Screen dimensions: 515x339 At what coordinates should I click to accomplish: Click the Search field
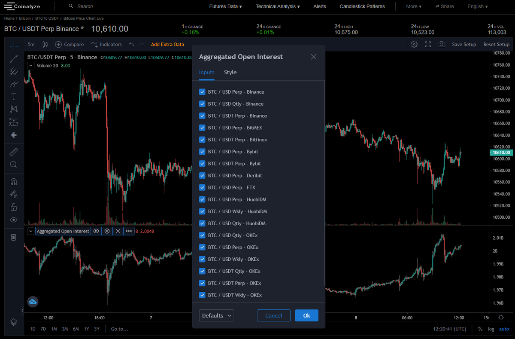click(85, 6)
